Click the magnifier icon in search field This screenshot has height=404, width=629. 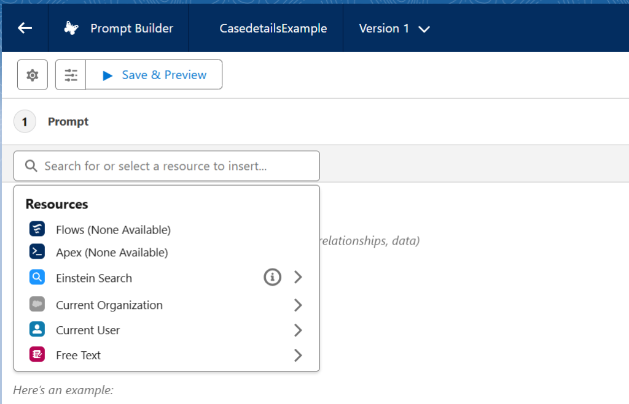click(x=31, y=166)
